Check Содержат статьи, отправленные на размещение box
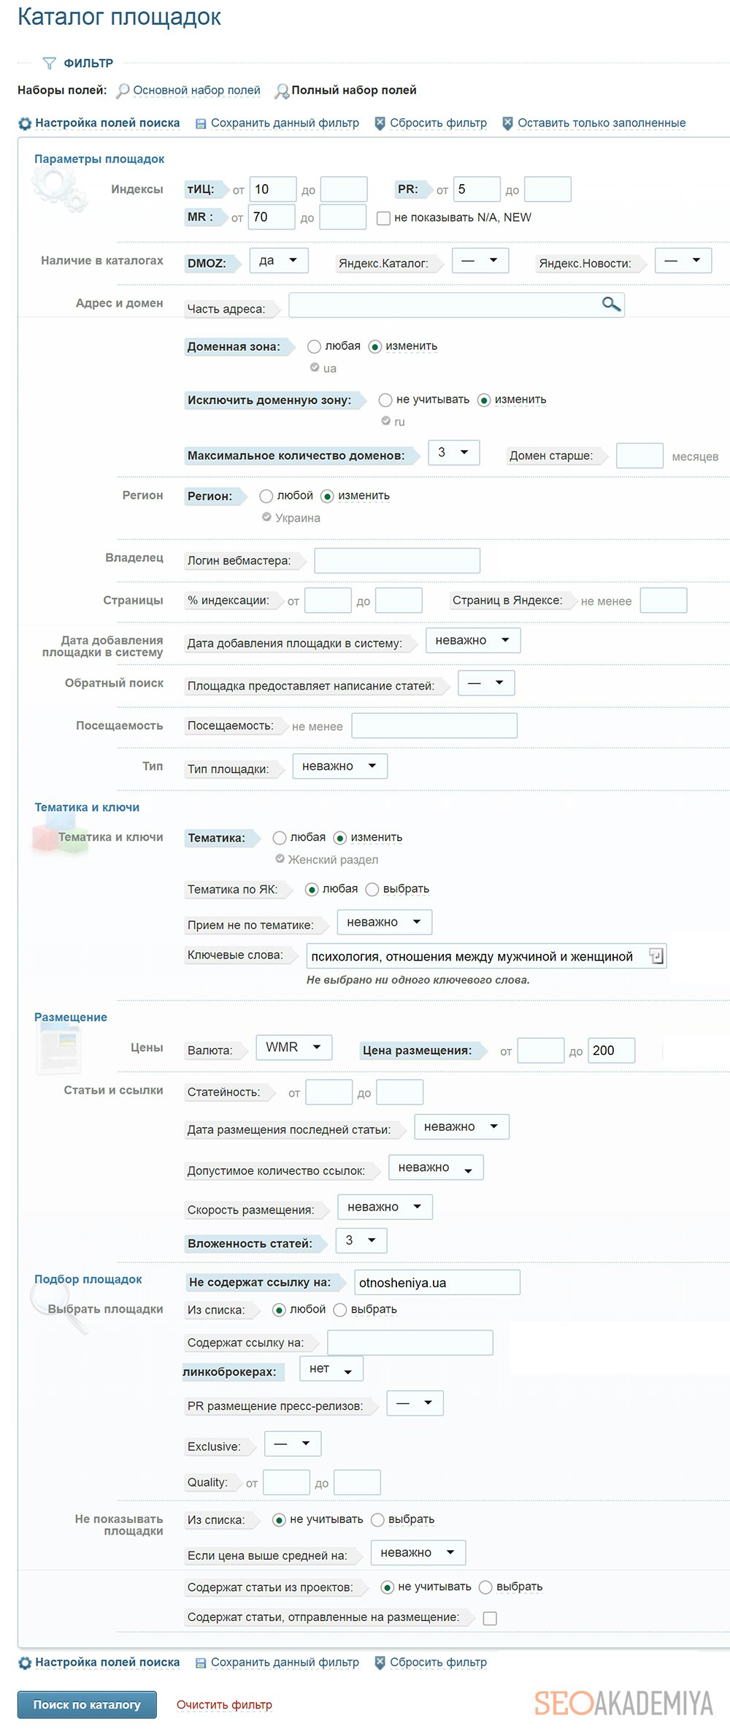This screenshot has width=730, height=1732. [490, 1618]
